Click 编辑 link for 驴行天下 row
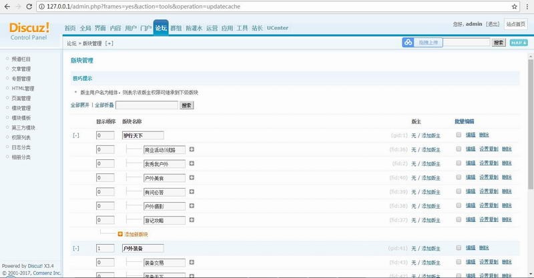The width and height of the screenshot is (534, 278). (471, 135)
